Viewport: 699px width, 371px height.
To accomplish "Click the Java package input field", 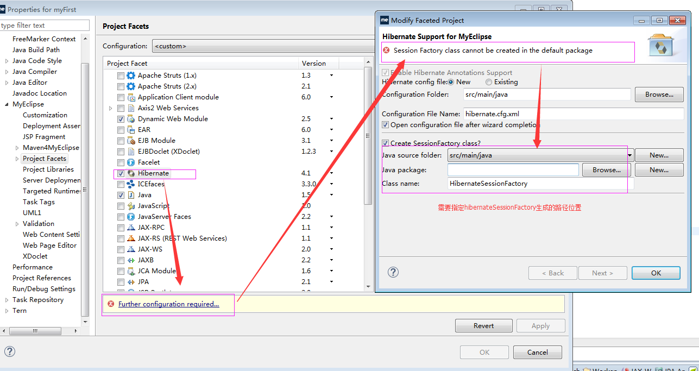I will click(513, 170).
